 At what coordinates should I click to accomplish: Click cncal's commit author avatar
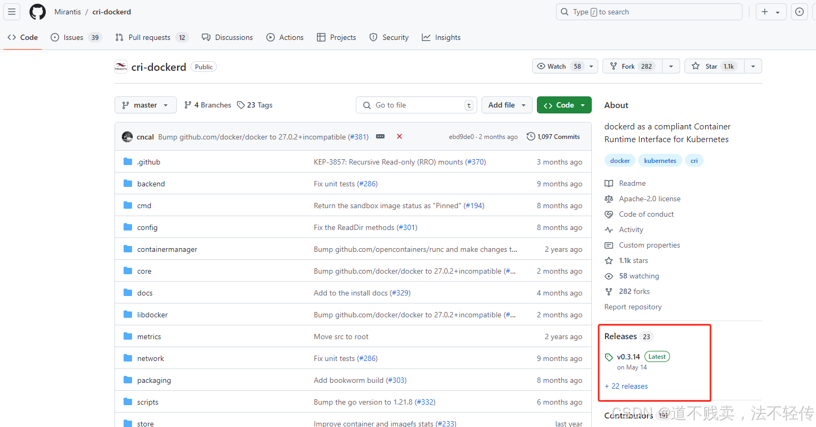(127, 137)
